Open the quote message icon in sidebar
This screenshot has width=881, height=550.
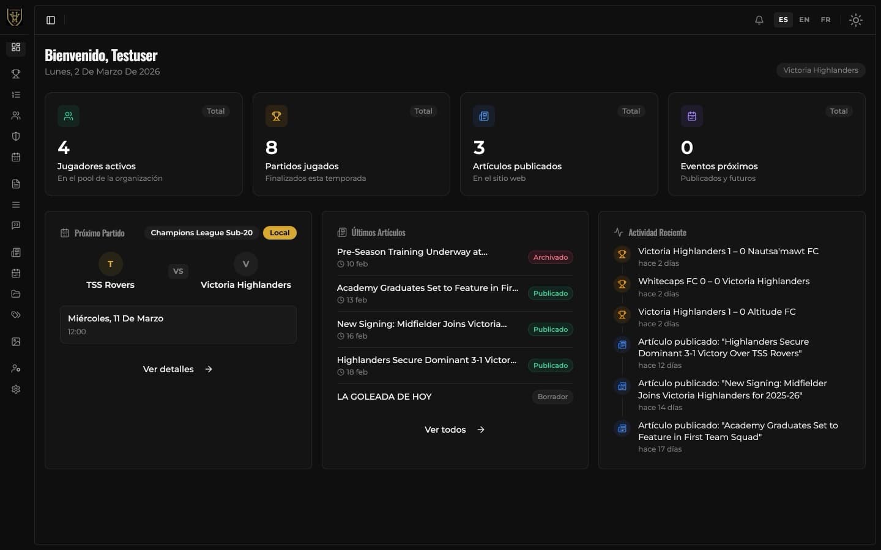coord(16,226)
